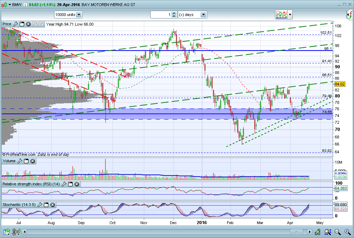Viewport: 354px width, 238px height.
Task: Zoom out the chart with minus magnifier
Action: tap(338, 232)
